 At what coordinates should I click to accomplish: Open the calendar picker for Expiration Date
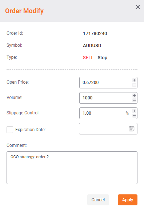pos(132,129)
